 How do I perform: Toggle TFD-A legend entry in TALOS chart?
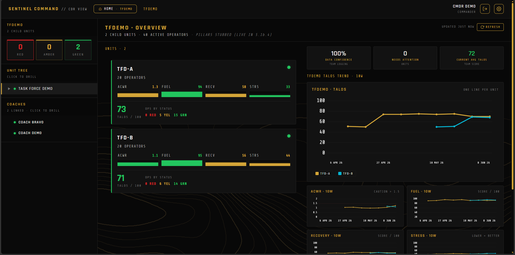(x=323, y=173)
